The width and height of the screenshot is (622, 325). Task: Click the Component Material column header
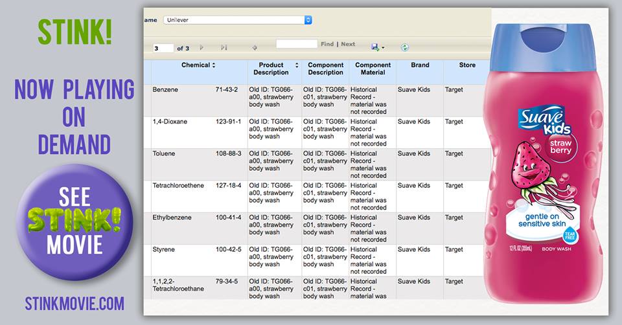[373, 69]
